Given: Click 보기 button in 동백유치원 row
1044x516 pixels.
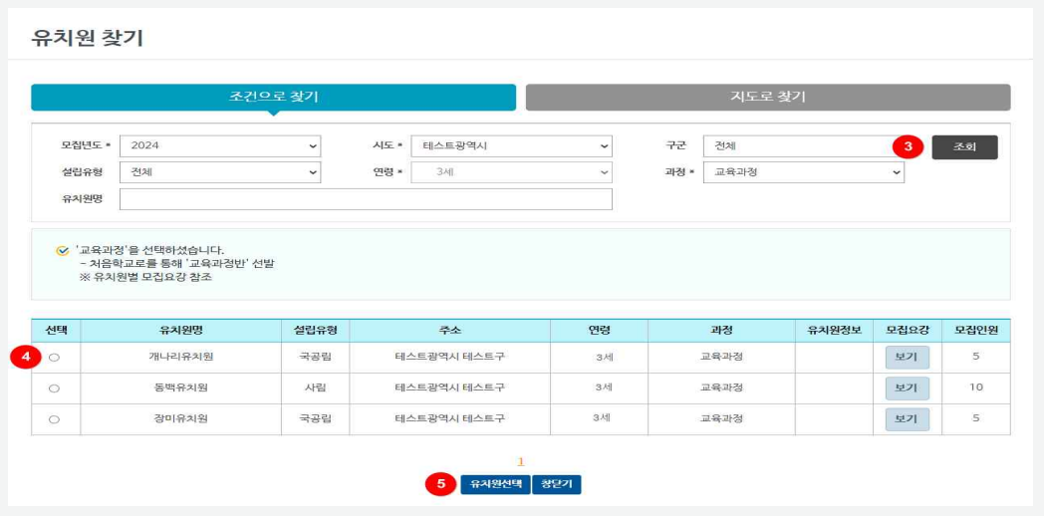Looking at the screenshot, I should pos(907,388).
